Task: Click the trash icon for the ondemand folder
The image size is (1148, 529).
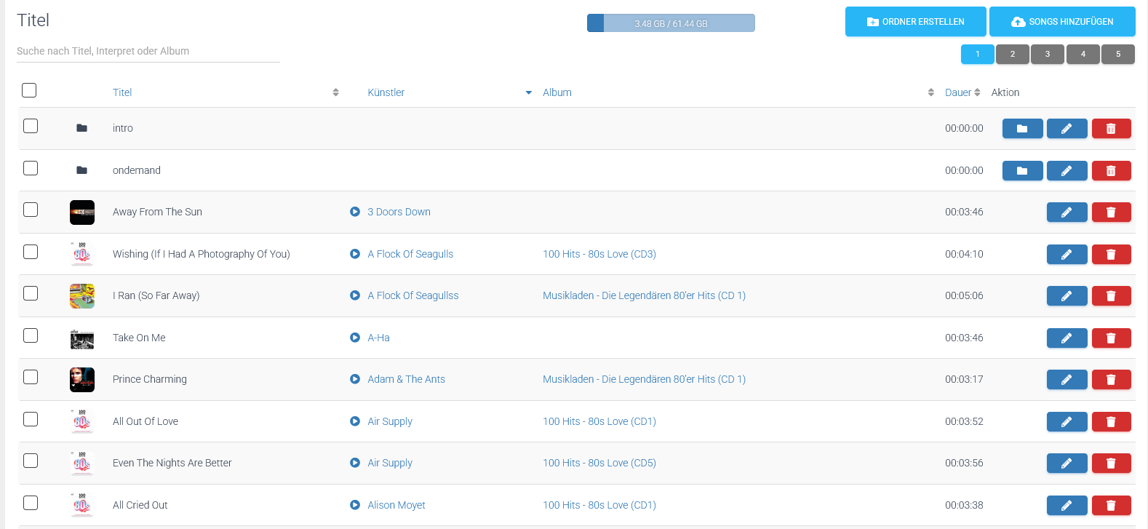Action: tap(1111, 171)
